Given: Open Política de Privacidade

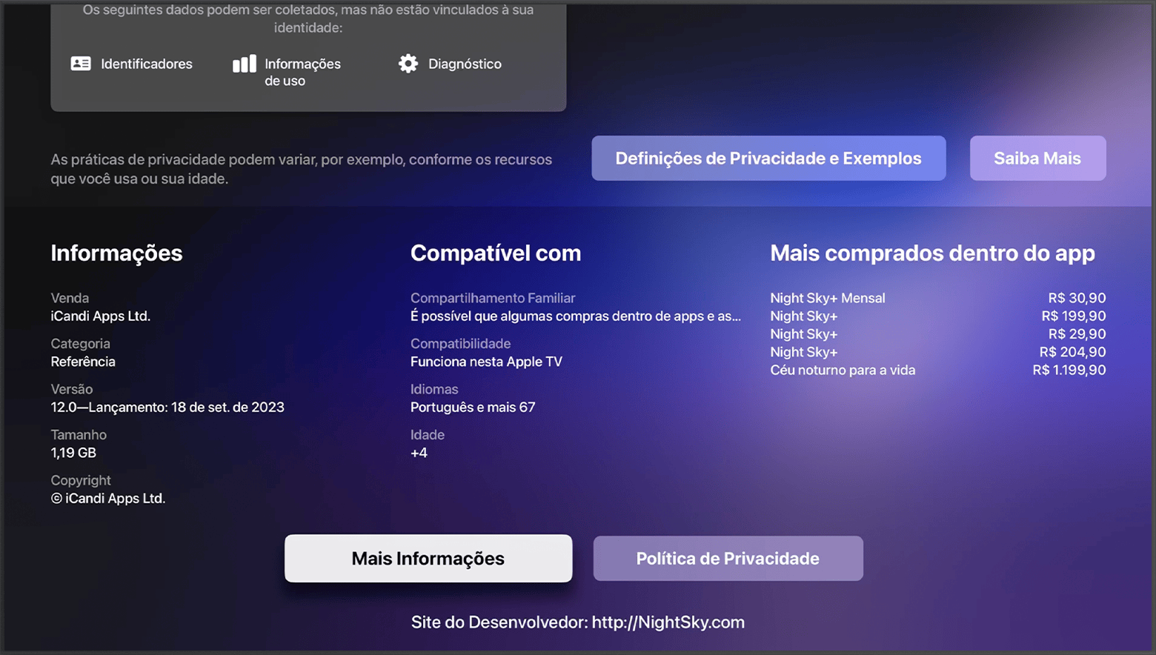Looking at the screenshot, I should (x=728, y=559).
